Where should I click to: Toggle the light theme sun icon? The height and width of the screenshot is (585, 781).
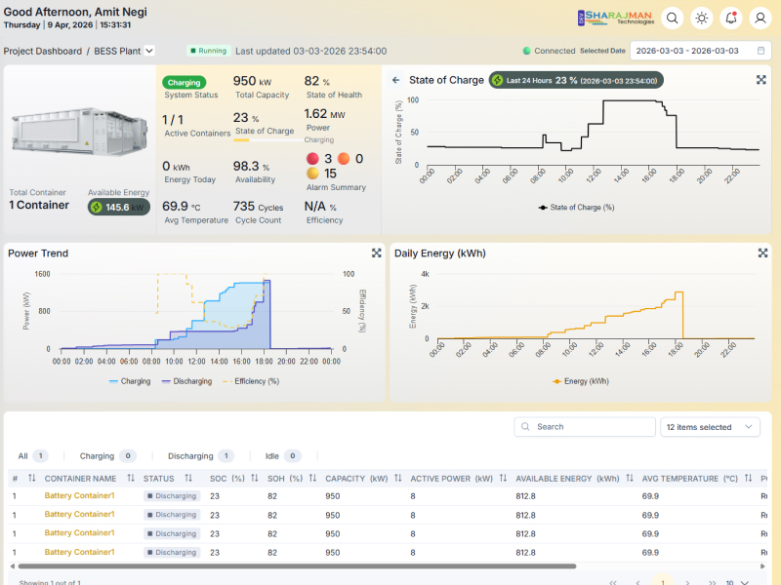(701, 18)
